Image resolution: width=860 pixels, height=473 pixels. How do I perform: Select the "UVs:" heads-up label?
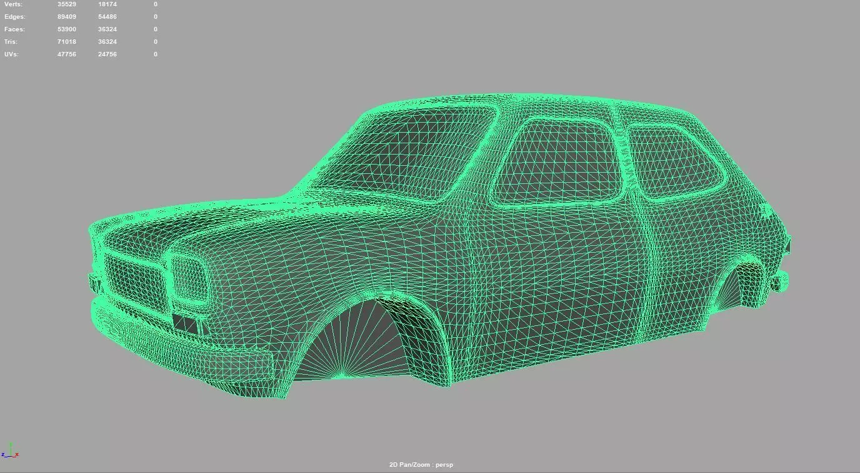pos(12,54)
